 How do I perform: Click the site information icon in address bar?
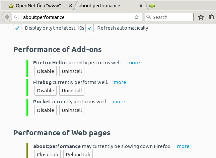(17, 17)
